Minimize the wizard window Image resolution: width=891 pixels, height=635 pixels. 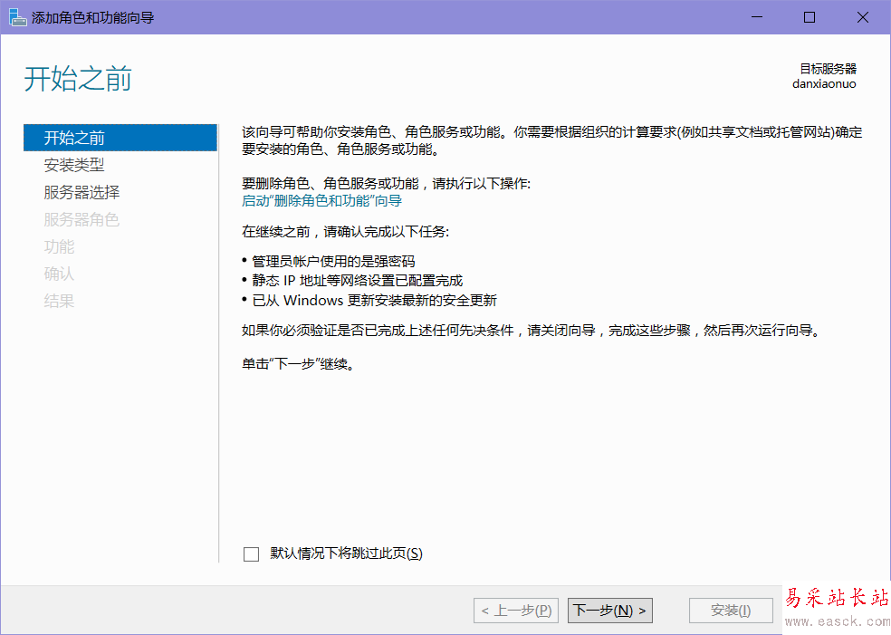coord(757,17)
